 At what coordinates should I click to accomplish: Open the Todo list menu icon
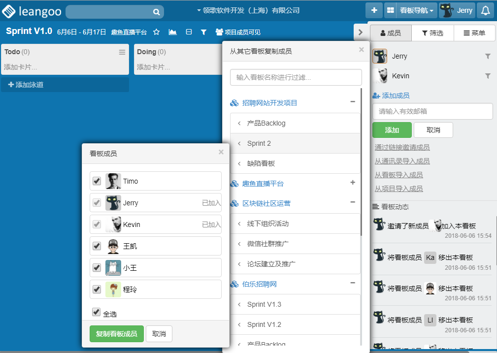[122, 52]
